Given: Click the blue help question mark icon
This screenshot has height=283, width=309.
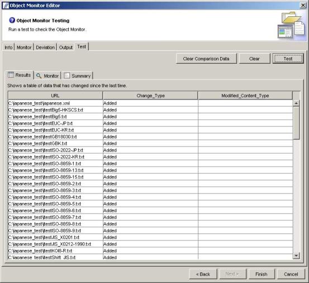Looking at the screenshot, I should tap(12, 20).
